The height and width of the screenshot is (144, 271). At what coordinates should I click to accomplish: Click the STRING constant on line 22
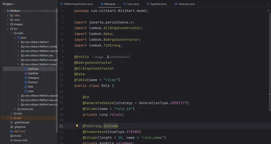(x=132, y=132)
